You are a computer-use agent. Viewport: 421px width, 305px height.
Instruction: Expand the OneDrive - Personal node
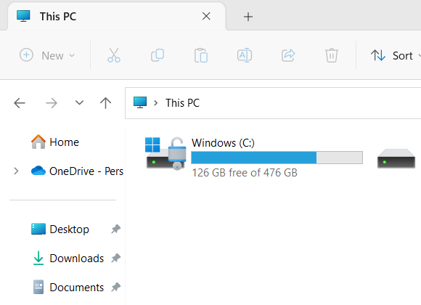(16, 171)
